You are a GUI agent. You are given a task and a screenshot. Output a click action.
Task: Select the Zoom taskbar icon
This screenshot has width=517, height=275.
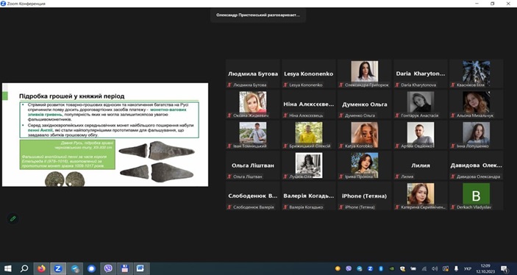58,268
